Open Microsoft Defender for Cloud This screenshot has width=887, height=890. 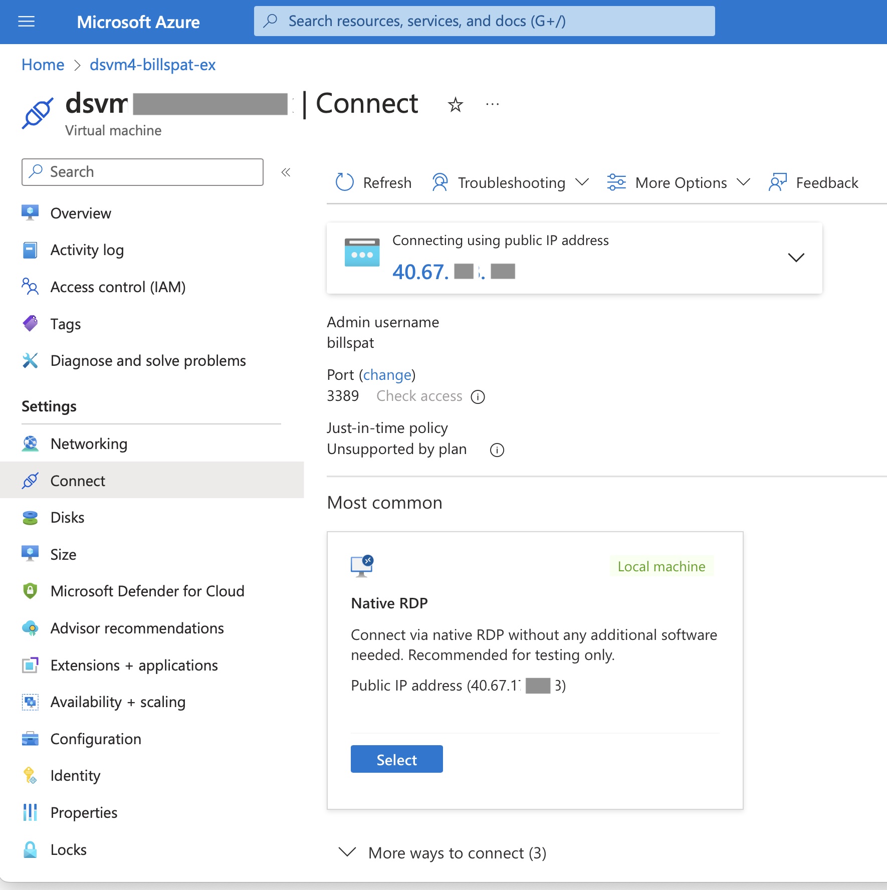pyautogui.click(x=148, y=591)
